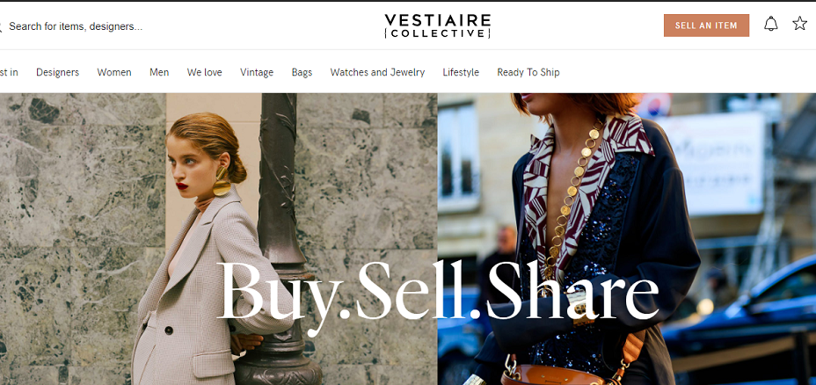
Task: Open the Bags category
Action: point(302,72)
